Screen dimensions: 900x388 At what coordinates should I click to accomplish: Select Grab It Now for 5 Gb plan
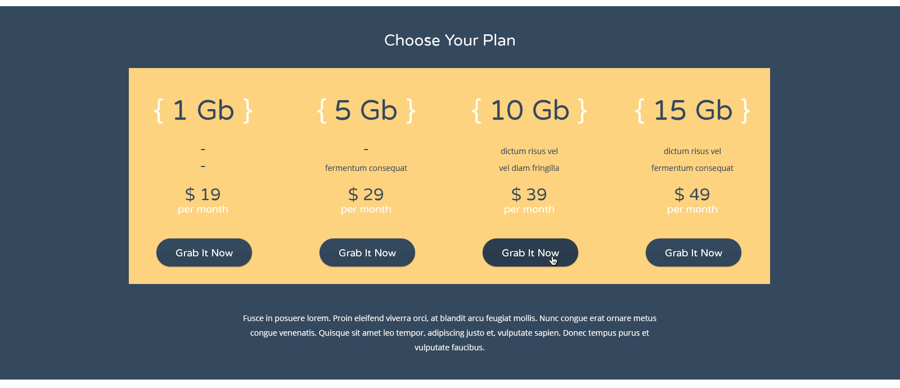(x=367, y=252)
